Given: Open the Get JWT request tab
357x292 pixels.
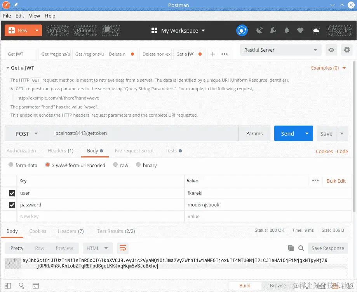Looking at the screenshot, I should coord(21,54).
